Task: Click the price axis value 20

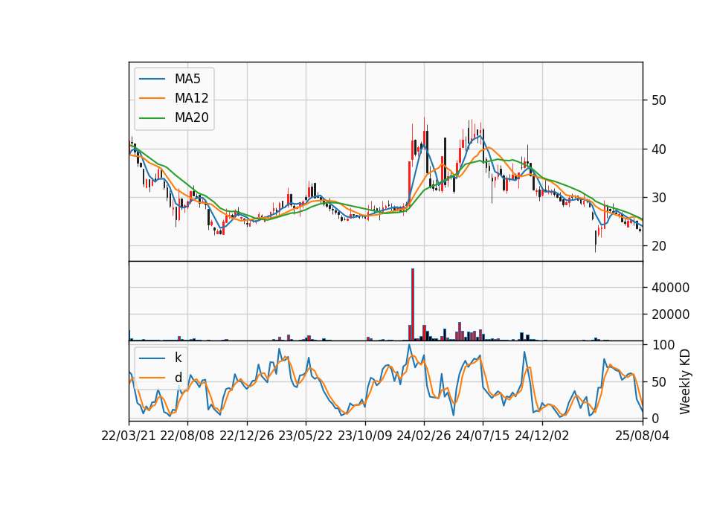Action: click(658, 246)
